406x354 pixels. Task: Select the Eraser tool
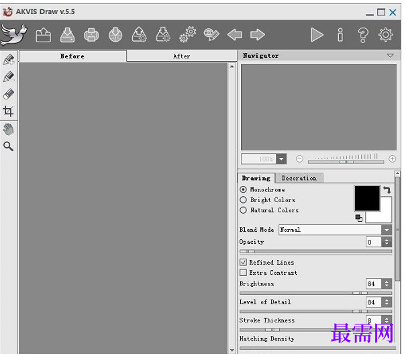9,94
